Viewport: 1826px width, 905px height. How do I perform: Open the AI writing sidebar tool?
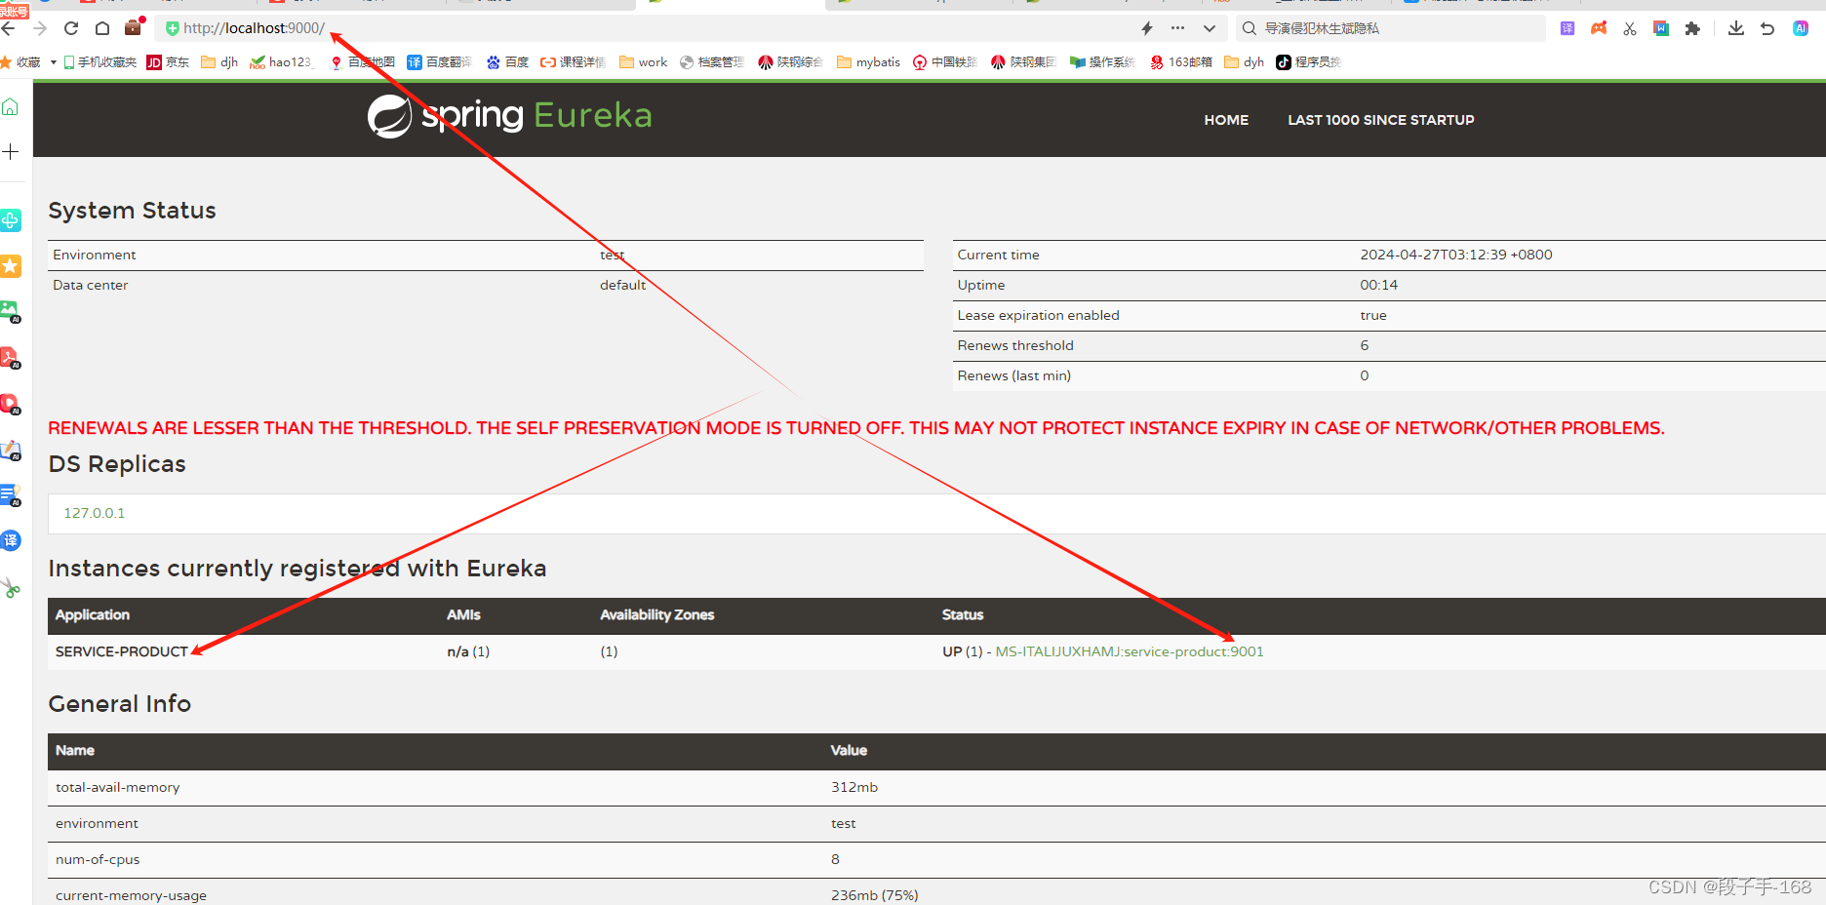[11, 450]
